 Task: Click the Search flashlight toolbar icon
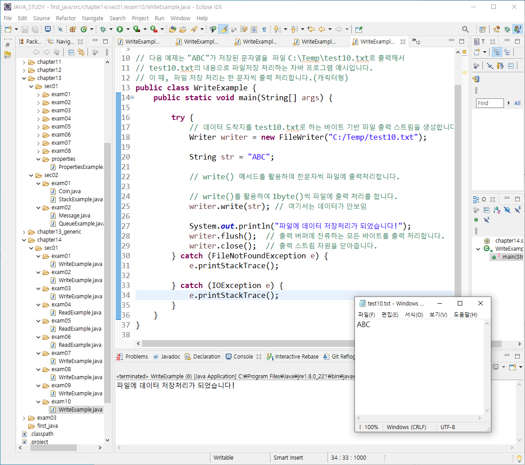click(x=194, y=30)
